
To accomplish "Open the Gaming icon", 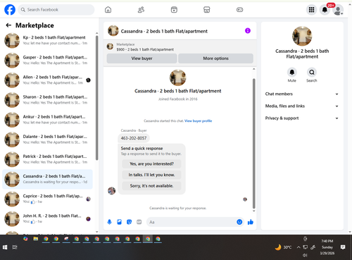I will click(239, 10).
